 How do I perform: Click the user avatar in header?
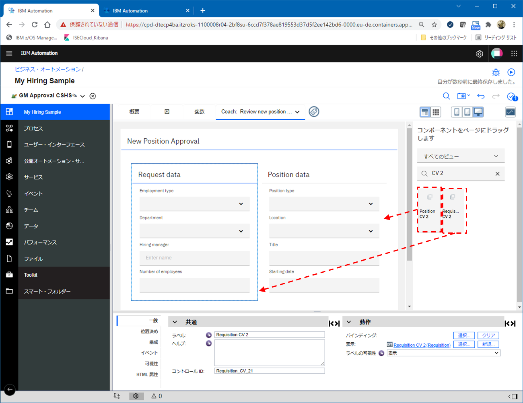497,53
